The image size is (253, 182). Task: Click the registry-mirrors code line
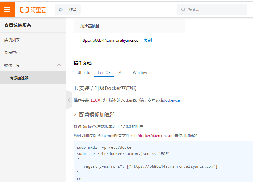(x=149, y=166)
